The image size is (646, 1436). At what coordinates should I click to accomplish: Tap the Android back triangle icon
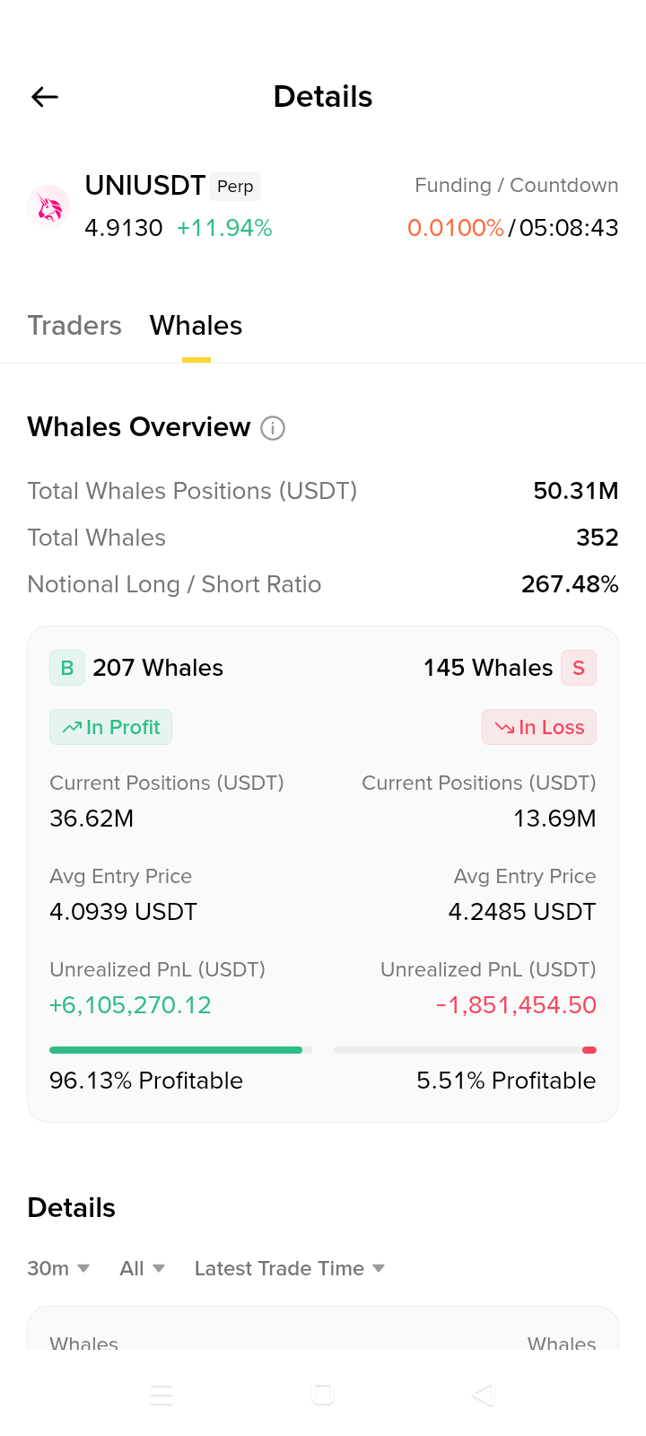(484, 1395)
